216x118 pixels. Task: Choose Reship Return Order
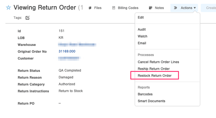pyautogui.click(x=154, y=69)
